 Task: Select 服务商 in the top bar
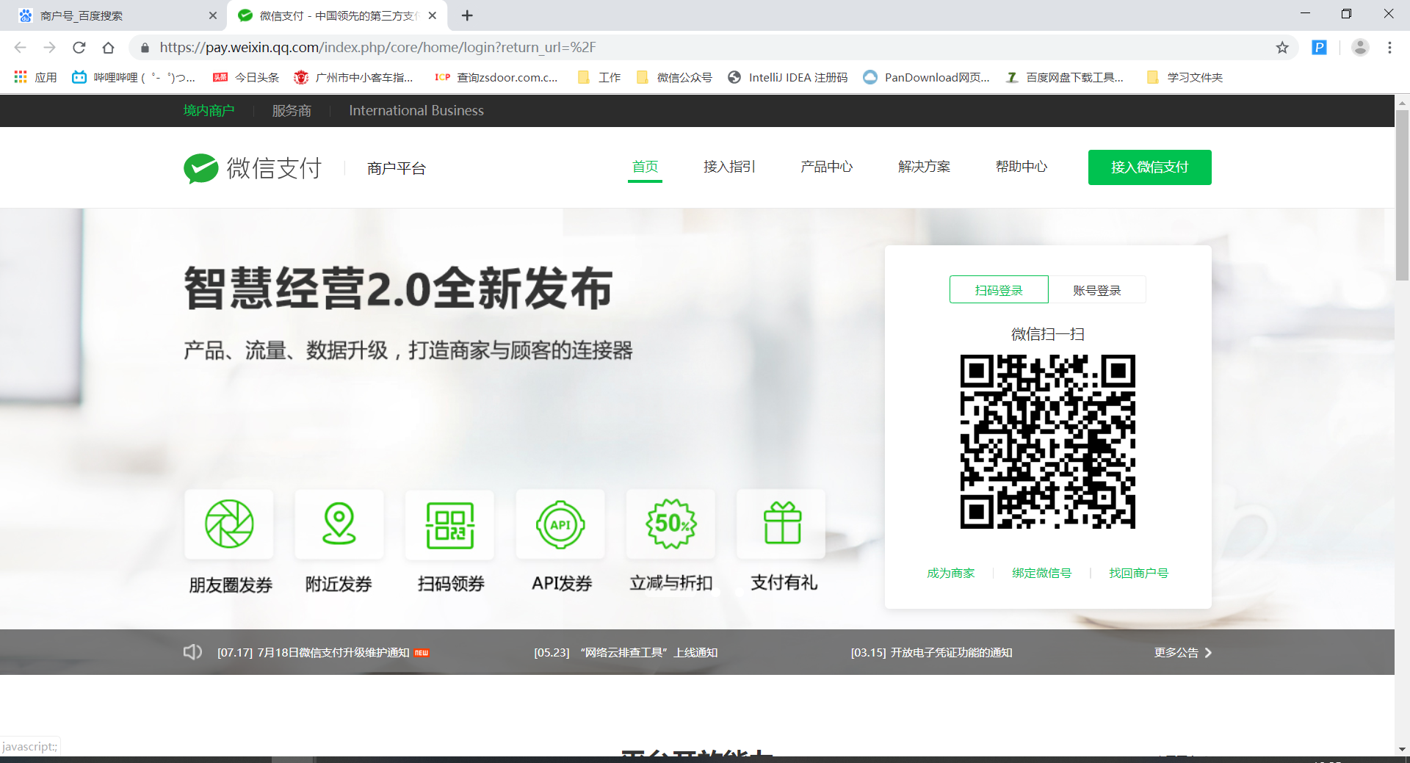(x=292, y=111)
